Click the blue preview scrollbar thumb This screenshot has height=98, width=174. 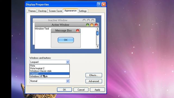pos(97,33)
